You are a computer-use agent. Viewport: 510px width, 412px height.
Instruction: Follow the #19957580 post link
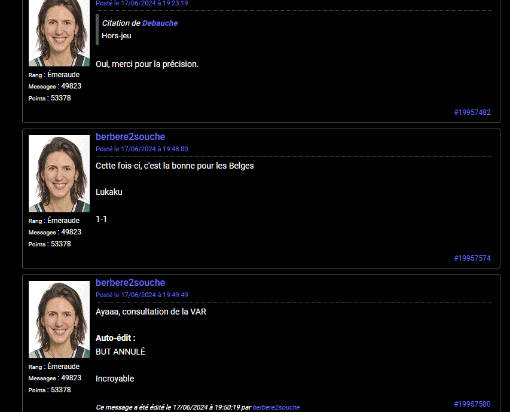[472, 404]
